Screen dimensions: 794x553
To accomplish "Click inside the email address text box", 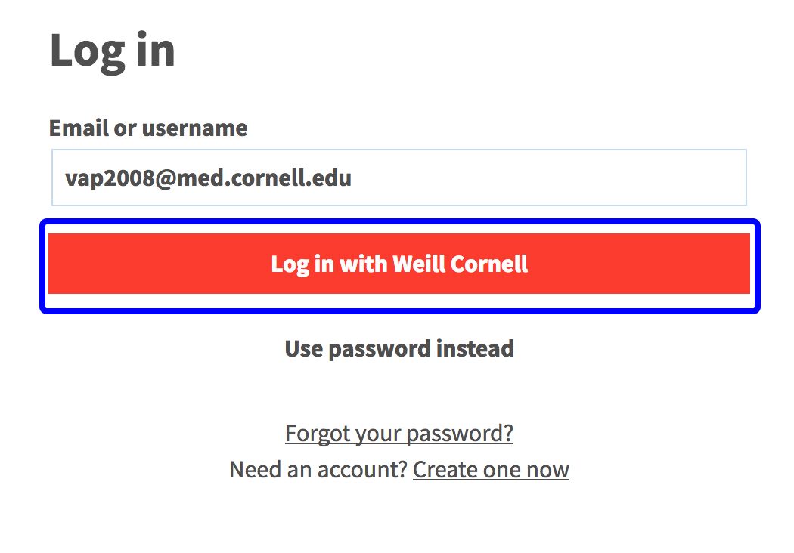I will pyautogui.click(x=399, y=178).
